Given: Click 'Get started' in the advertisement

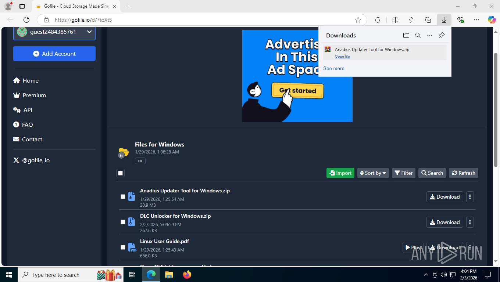Looking at the screenshot, I should click(297, 91).
